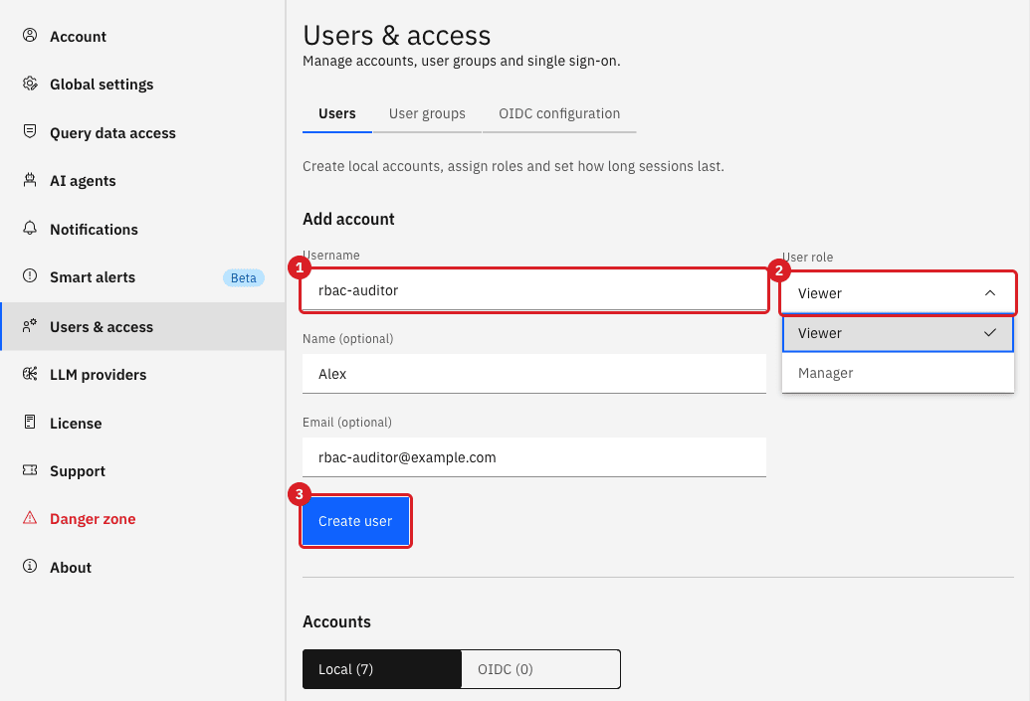Click the Users & access page heading
This screenshot has width=1030, height=701.
click(x=397, y=35)
